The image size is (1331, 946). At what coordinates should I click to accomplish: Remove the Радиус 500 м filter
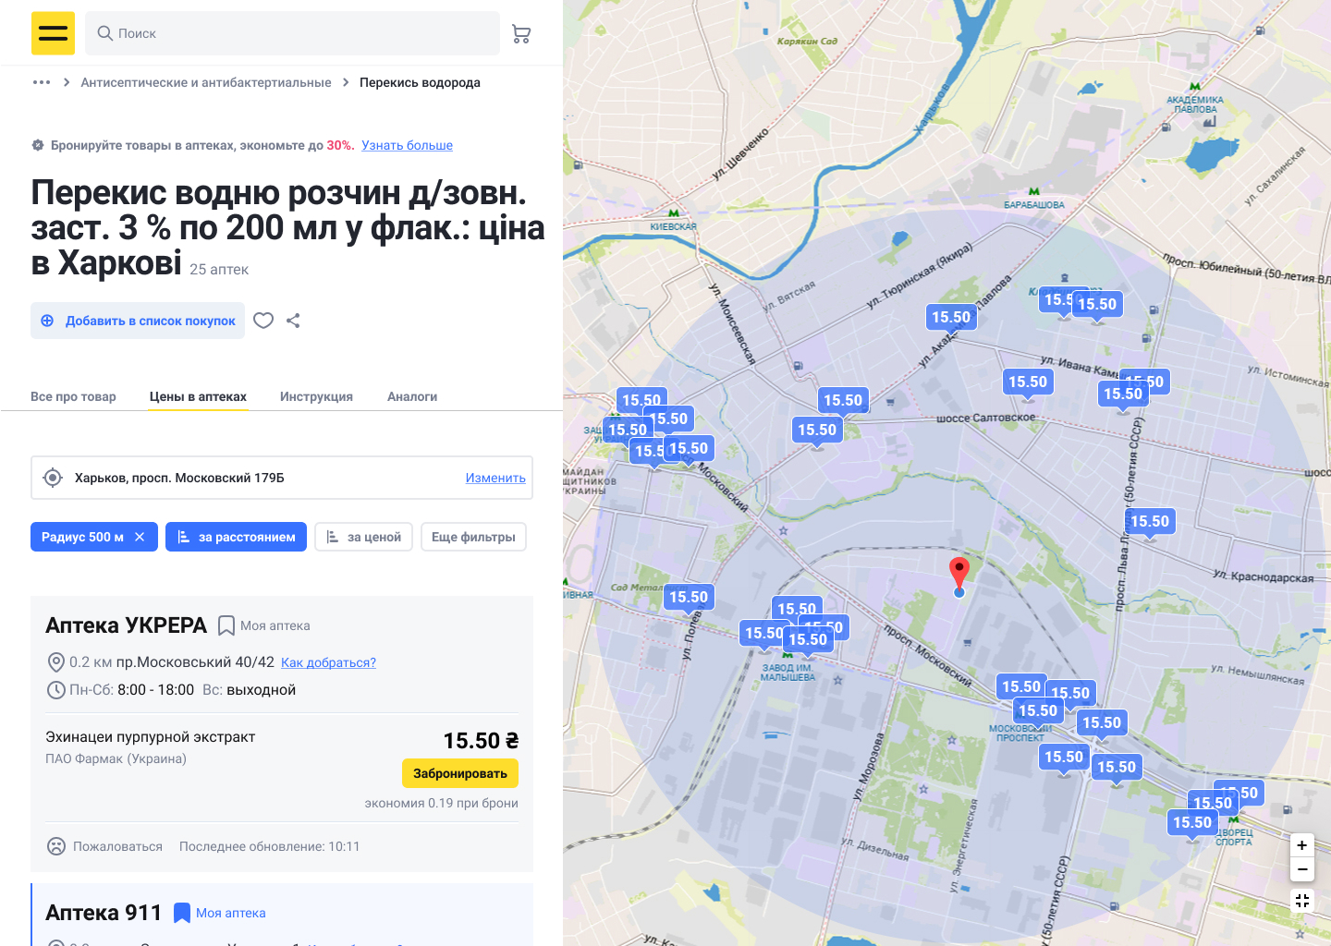(x=140, y=537)
